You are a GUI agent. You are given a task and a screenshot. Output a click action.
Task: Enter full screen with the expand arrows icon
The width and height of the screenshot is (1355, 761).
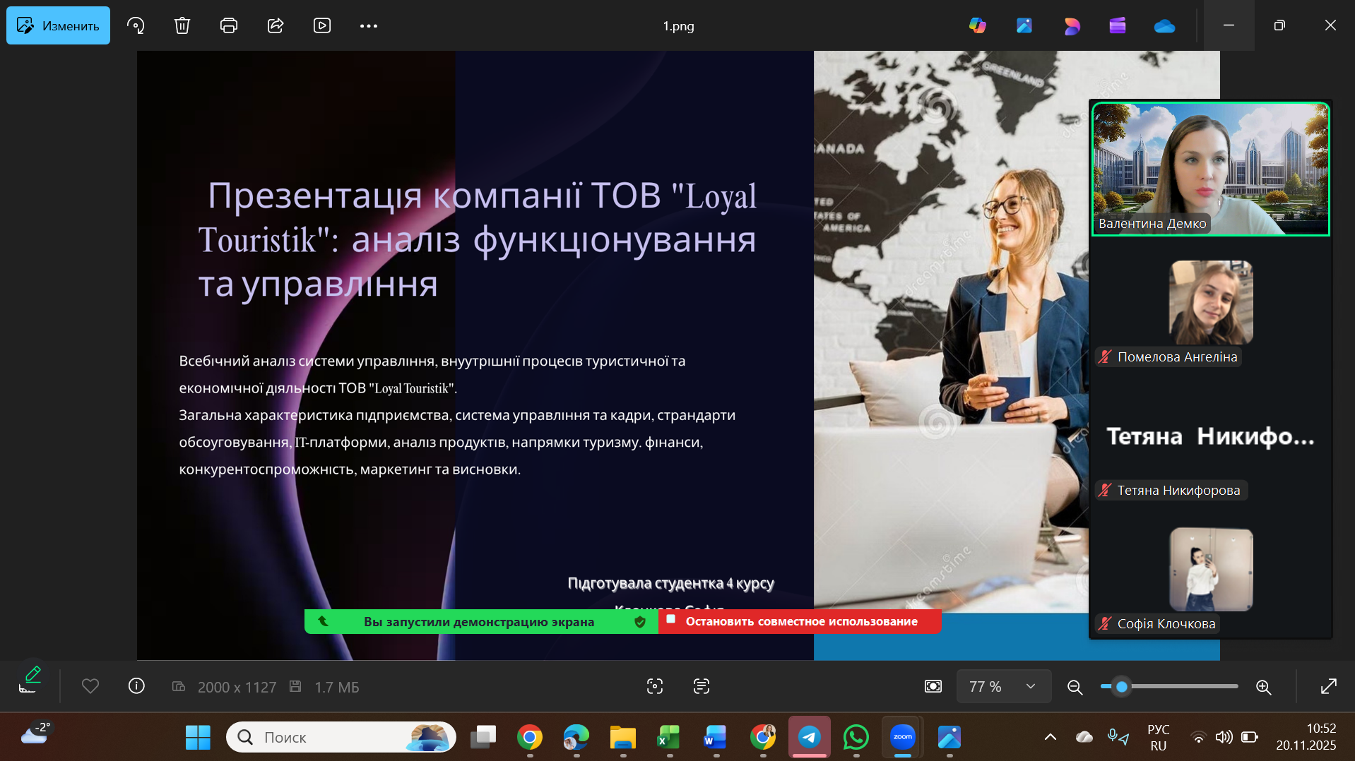1328,687
